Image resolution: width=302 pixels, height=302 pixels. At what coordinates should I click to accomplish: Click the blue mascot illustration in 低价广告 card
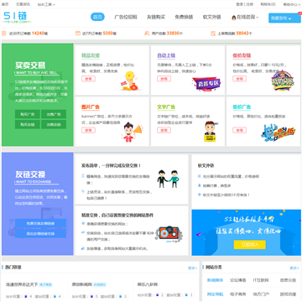click(278, 133)
